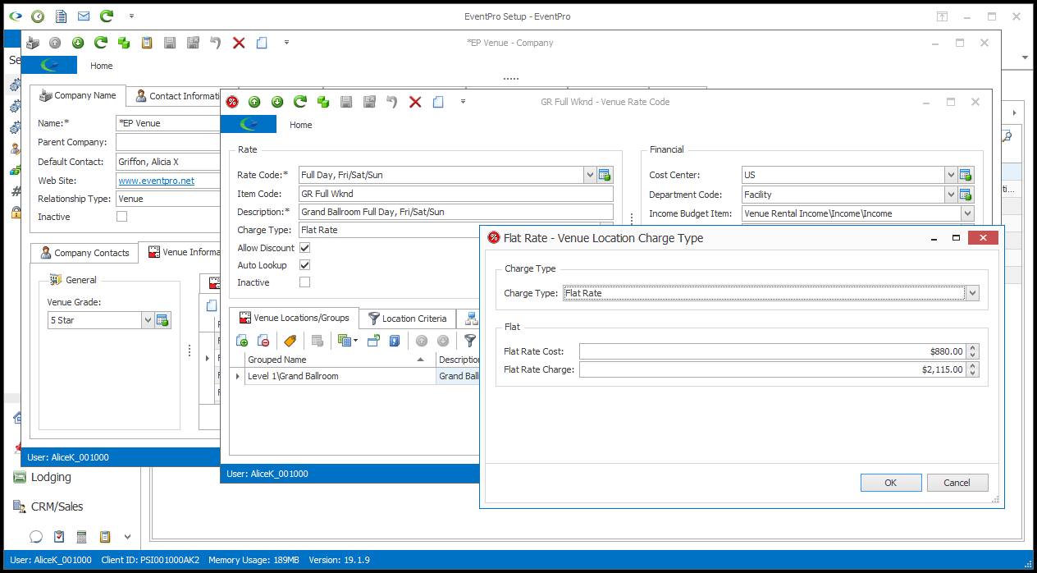Check Inactive in the Rate section
The width and height of the screenshot is (1037, 573).
click(305, 282)
